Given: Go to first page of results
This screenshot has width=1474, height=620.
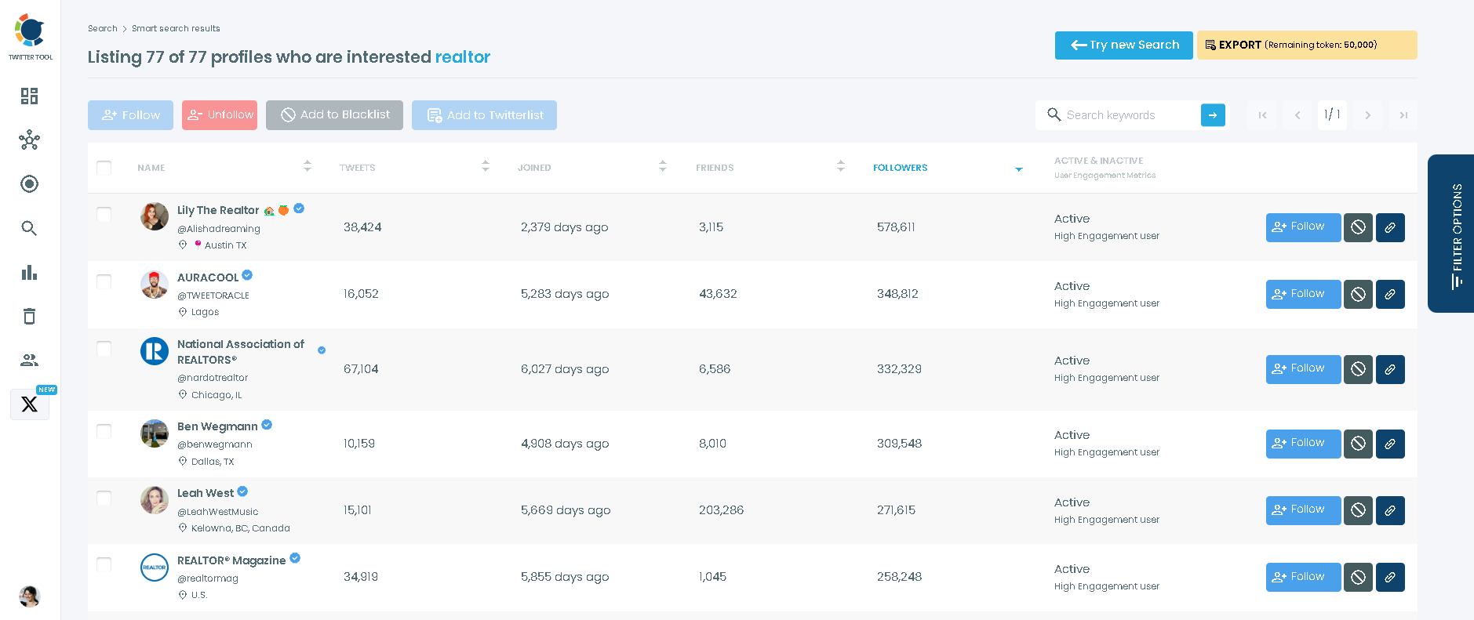Looking at the screenshot, I should [1262, 115].
